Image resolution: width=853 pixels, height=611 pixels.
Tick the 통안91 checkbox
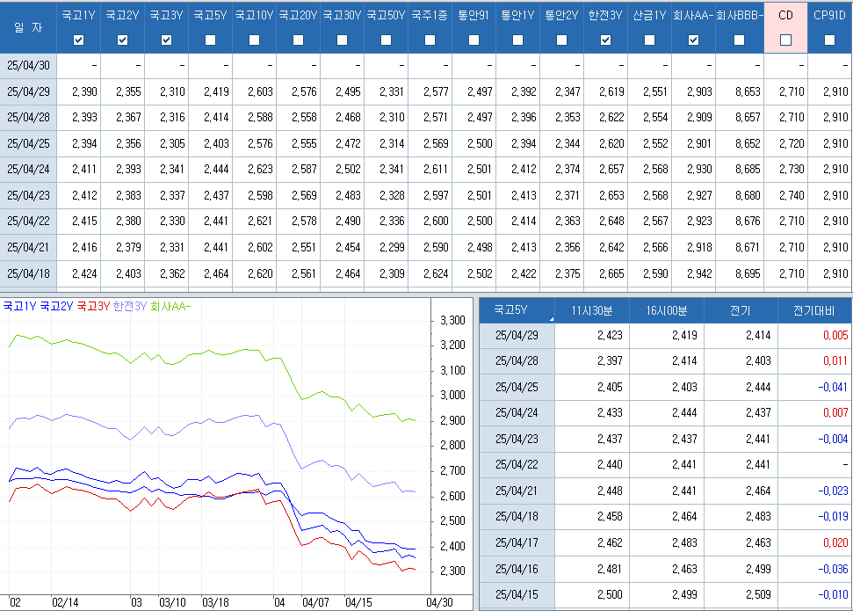point(473,40)
